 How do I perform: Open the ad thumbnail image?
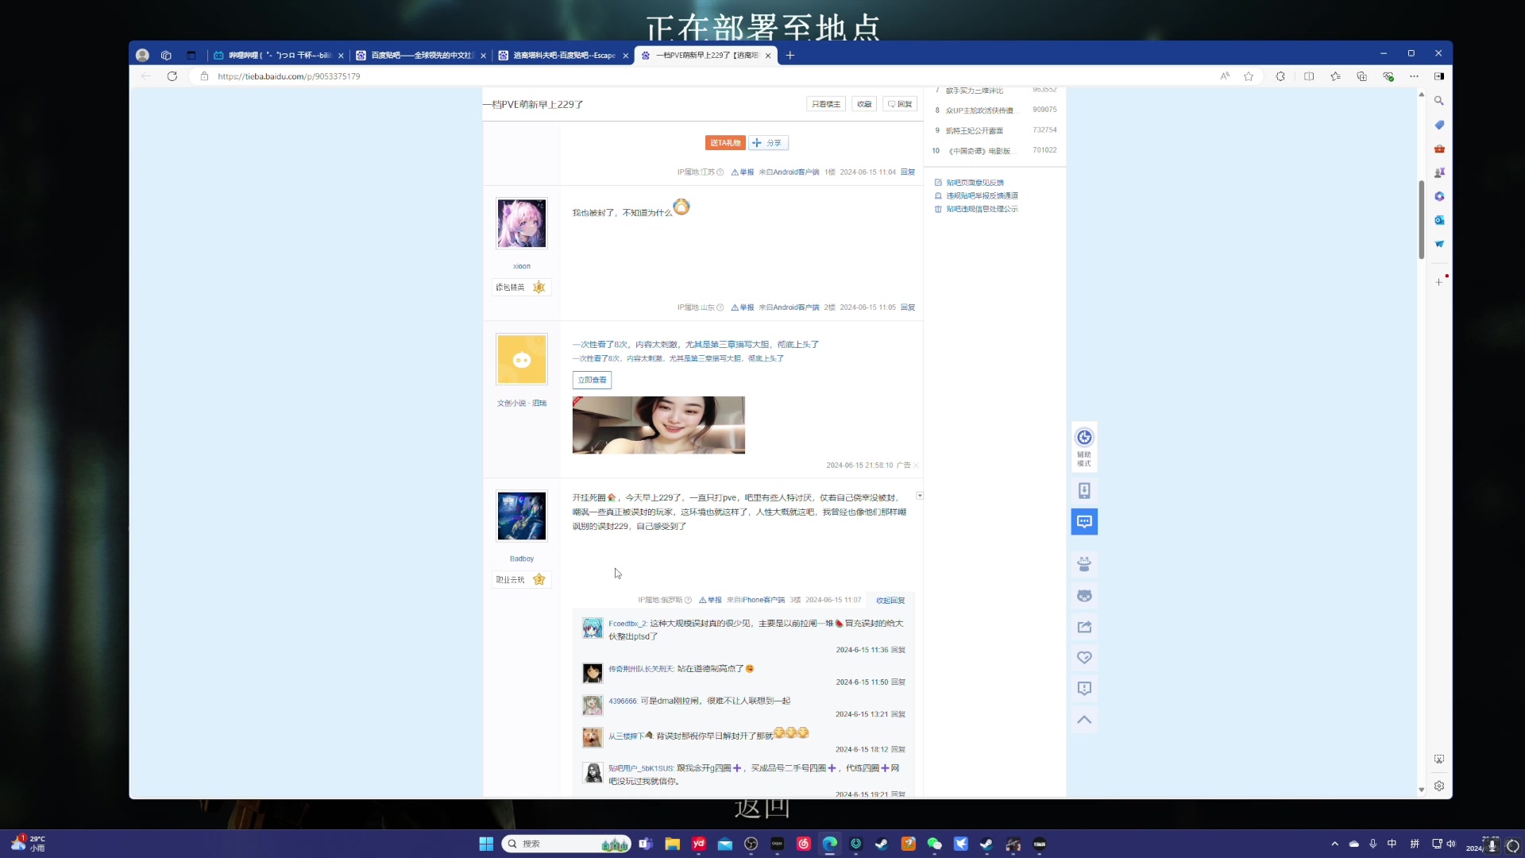[658, 425]
